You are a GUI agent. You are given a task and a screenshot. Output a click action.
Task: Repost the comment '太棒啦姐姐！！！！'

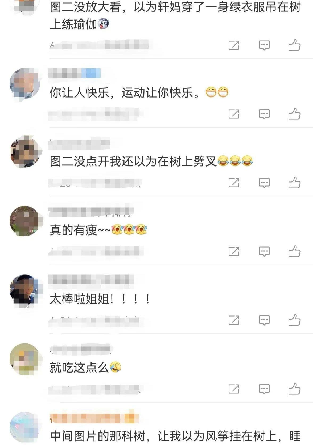tap(234, 320)
